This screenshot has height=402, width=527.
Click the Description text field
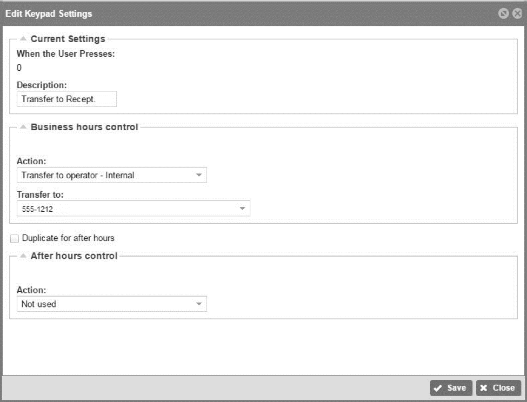pos(66,99)
